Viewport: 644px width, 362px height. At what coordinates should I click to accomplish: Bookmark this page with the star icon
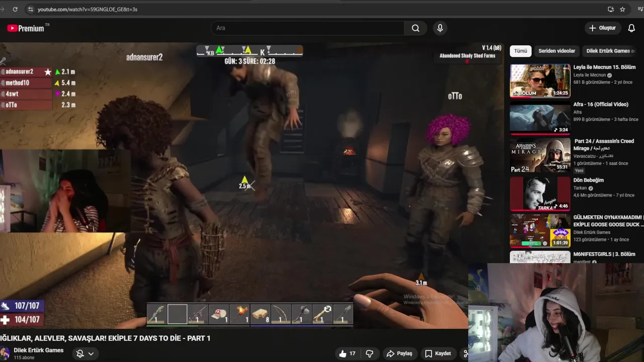pyautogui.click(x=622, y=9)
